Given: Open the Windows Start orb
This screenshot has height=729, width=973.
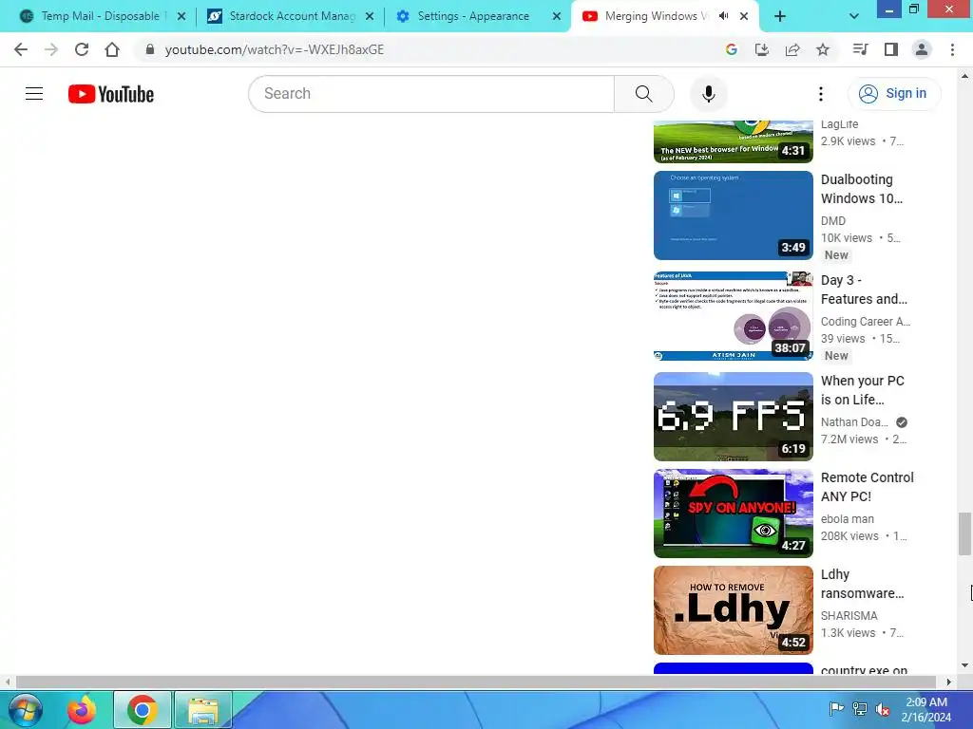Looking at the screenshot, I should pyautogui.click(x=25, y=709).
